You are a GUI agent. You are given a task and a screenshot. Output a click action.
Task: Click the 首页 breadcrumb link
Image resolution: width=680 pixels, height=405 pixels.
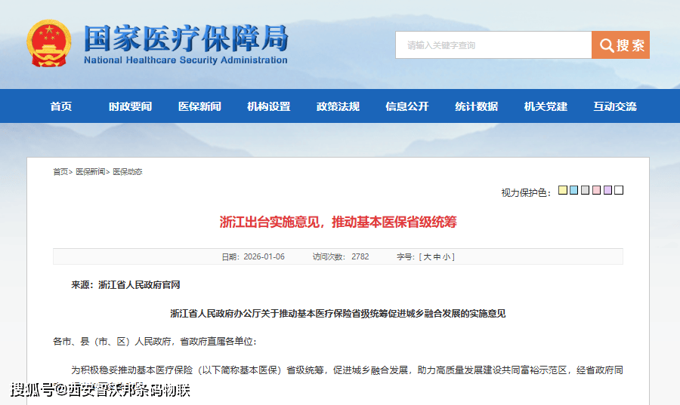60,172
